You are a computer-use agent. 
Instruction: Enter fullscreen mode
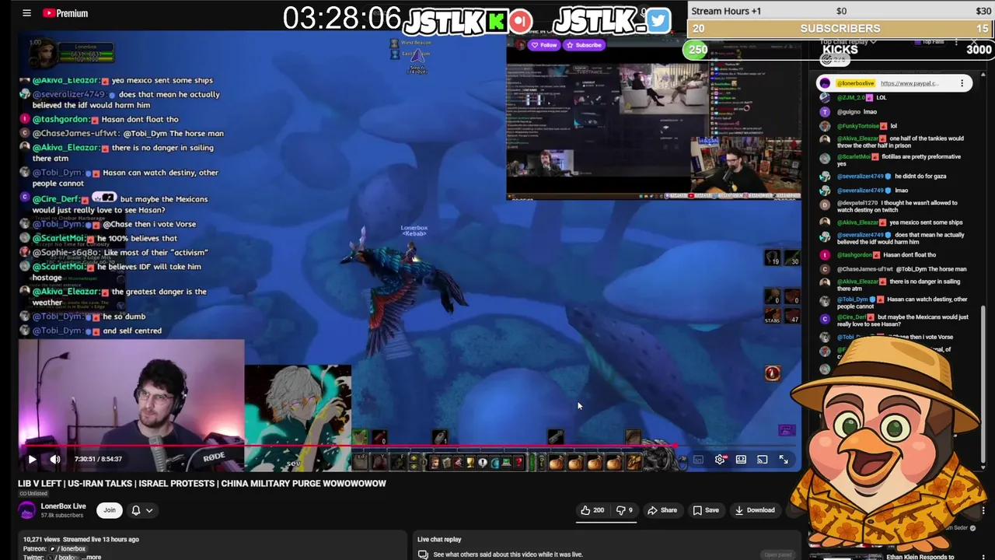click(784, 460)
